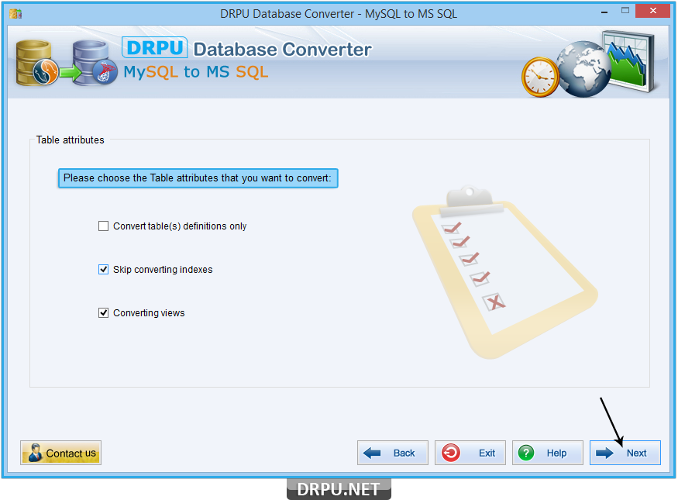This screenshot has height=500, width=678.
Task: Click the MySQL to MS SQL database icon
Action: click(67, 63)
